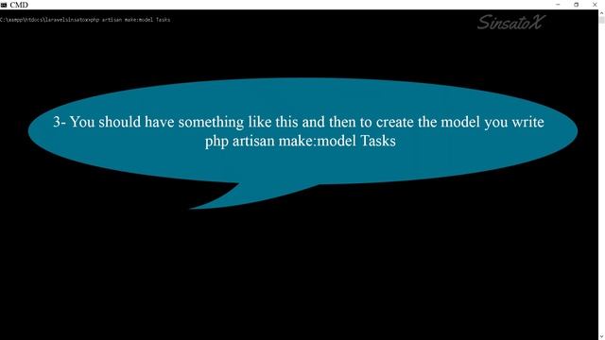Screen dimensions: 605x340
Task: Click the 'php artisan make:model Tasks' command line
Action: 85,20
